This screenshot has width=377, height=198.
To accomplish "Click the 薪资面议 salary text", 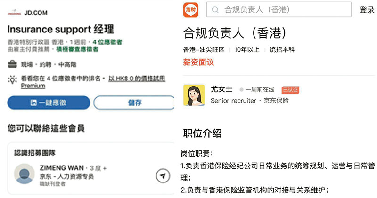I will (x=198, y=62).
